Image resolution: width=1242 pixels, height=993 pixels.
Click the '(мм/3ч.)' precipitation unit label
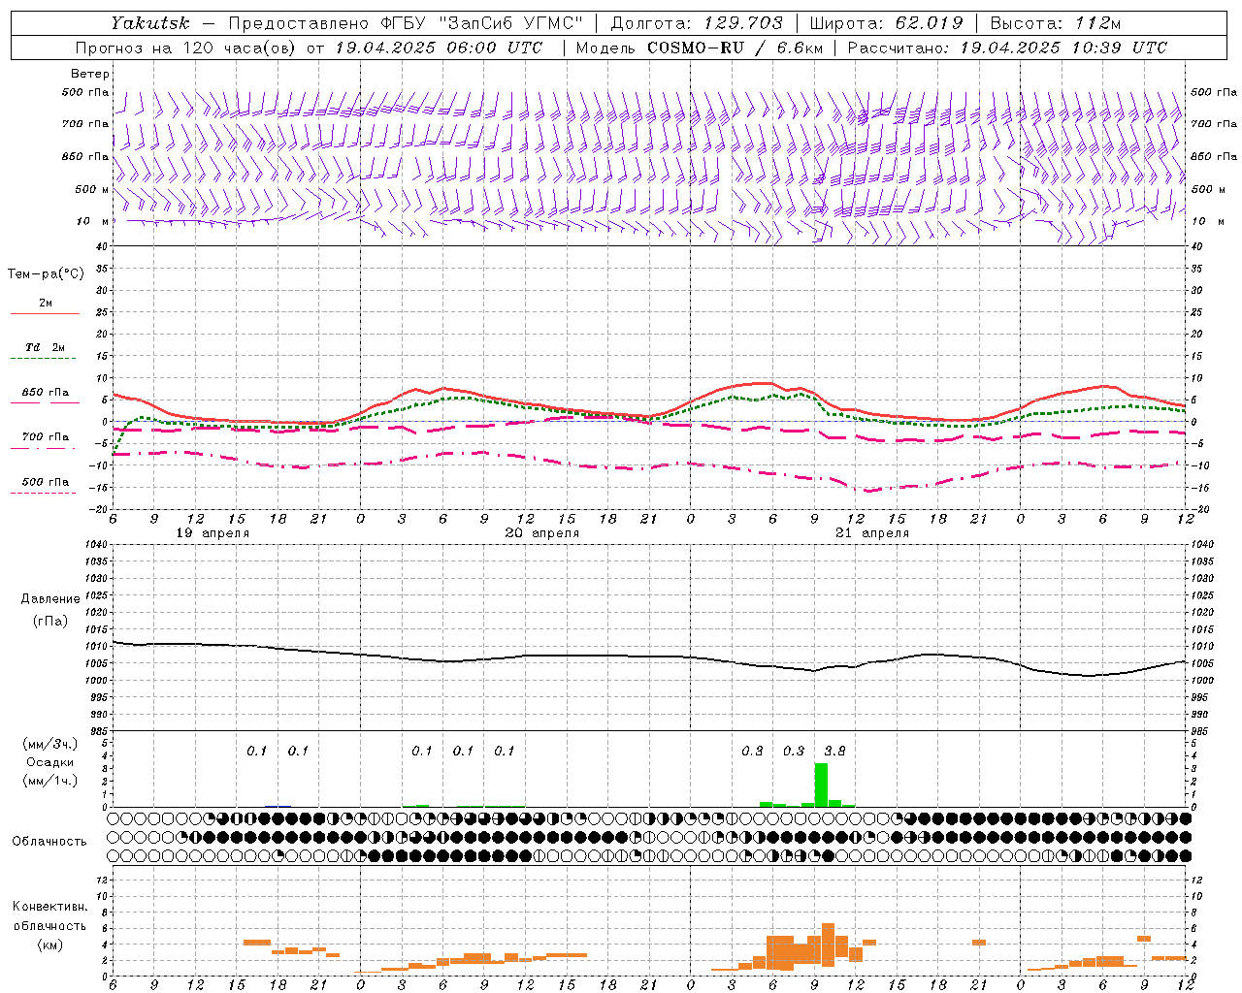[x=50, y=744]
